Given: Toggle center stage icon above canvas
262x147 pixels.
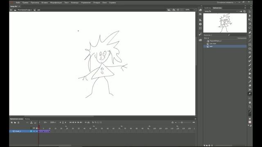Looking at the screenshot, I should click(x=178, y=10).
